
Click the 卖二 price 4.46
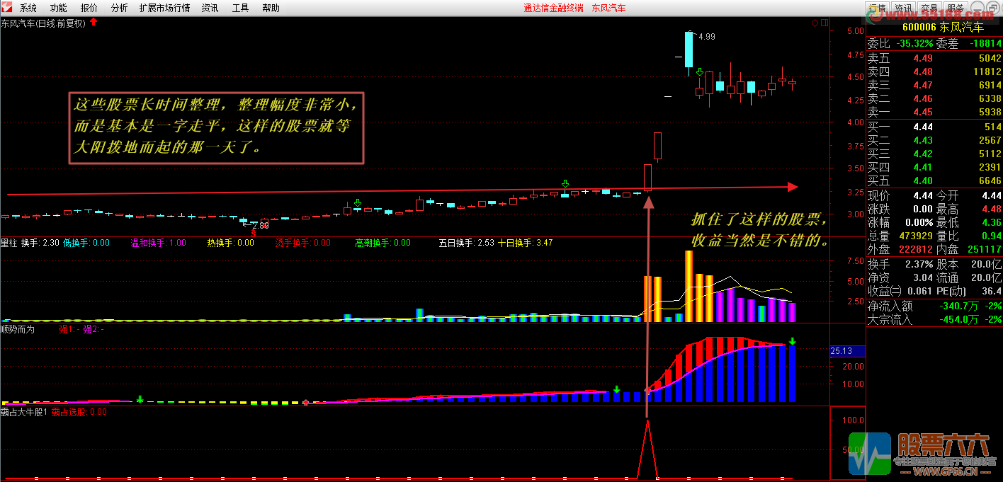[x=923, y=98]
